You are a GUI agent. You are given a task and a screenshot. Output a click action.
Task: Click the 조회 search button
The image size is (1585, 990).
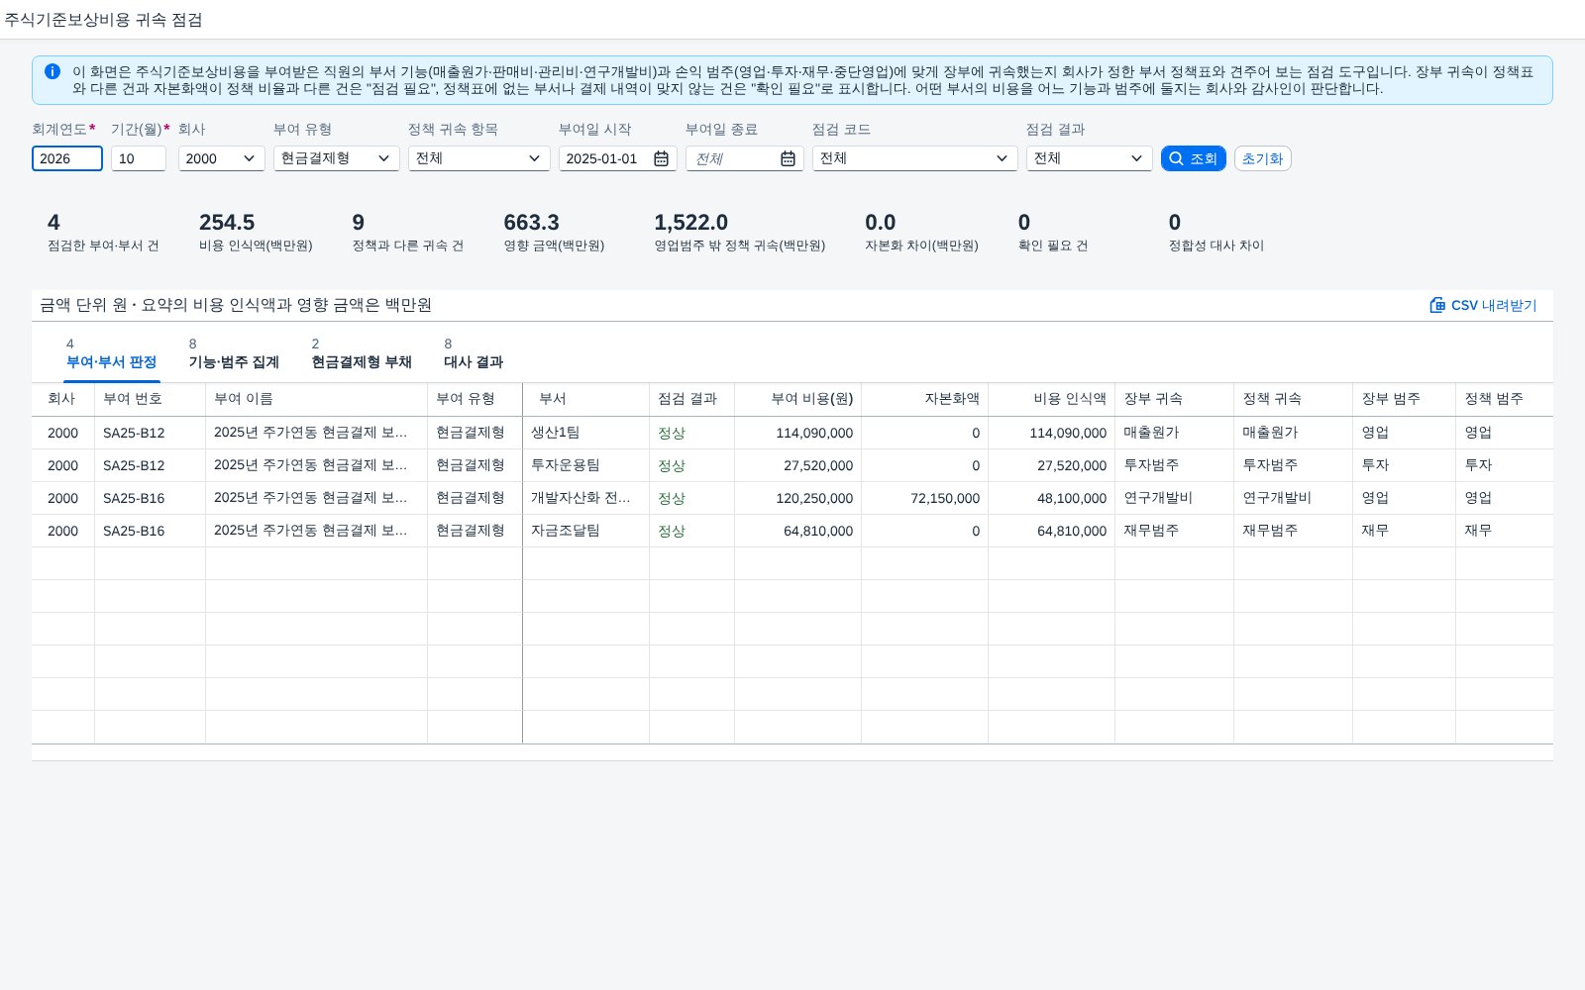[1194, 158]
